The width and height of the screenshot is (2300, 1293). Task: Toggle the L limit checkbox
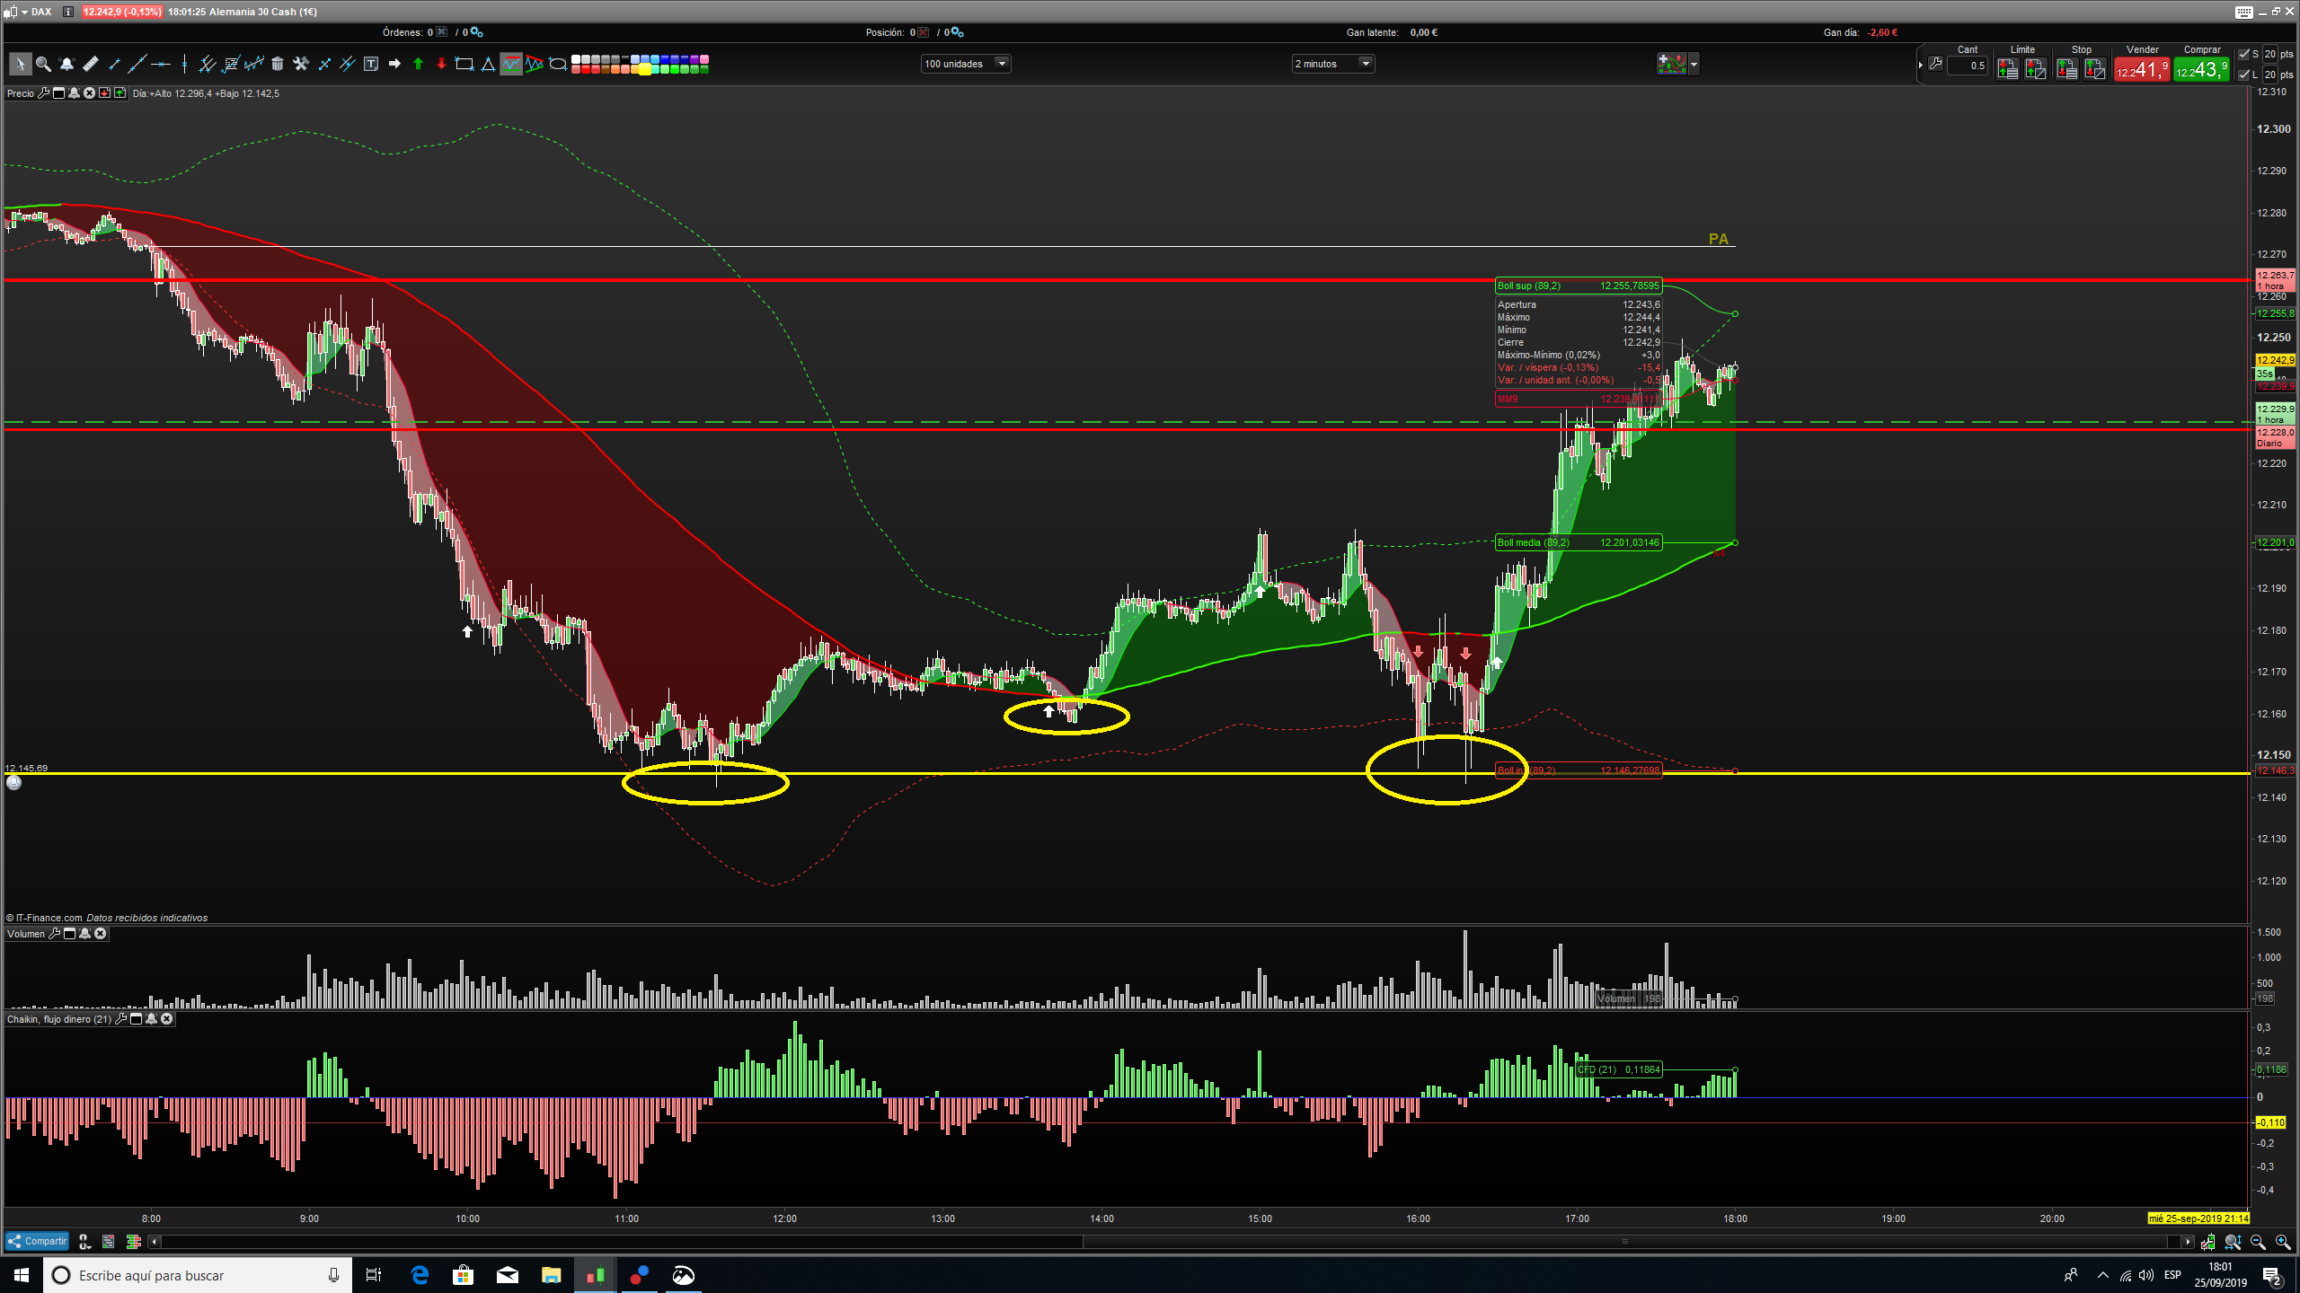pyautogui.click(x=2244, y=75)
